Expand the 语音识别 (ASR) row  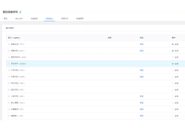point(9,51)
